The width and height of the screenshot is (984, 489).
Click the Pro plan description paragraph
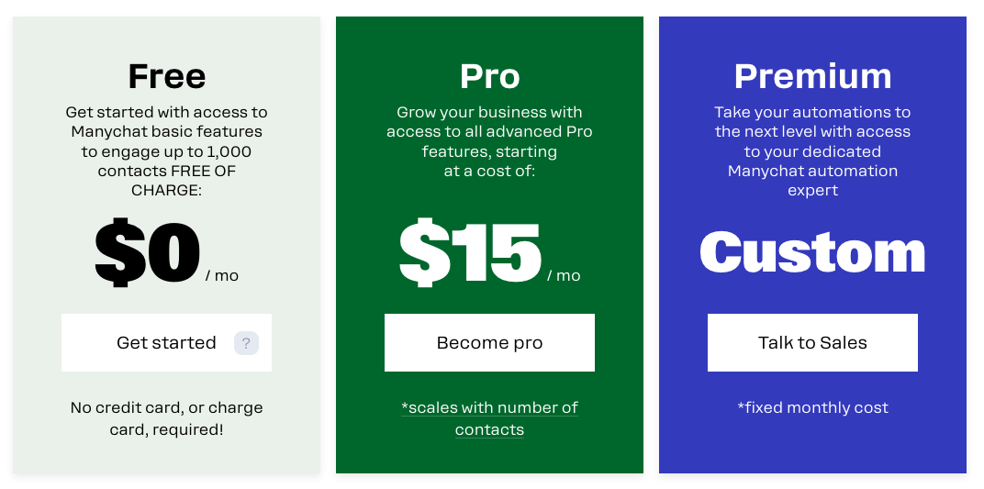[489, 141]
